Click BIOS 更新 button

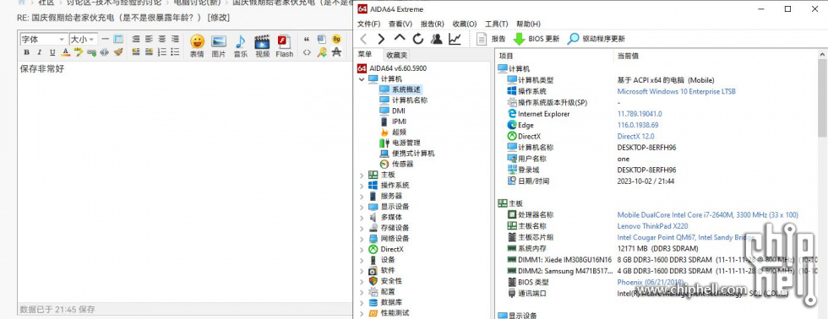[536, 39]
